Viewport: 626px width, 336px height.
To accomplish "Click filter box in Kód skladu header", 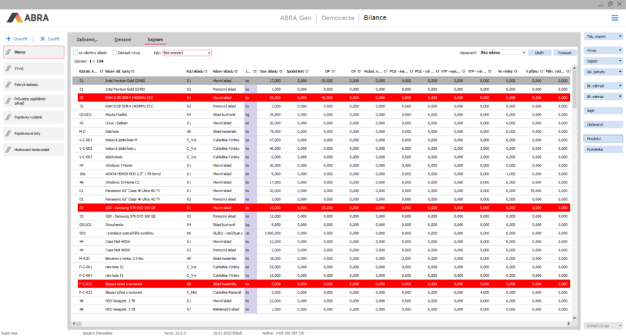I will click(206, 71).
